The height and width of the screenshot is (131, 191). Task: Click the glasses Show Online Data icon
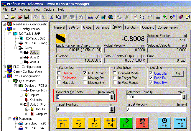pyautogui.click(x=158, y=17)
